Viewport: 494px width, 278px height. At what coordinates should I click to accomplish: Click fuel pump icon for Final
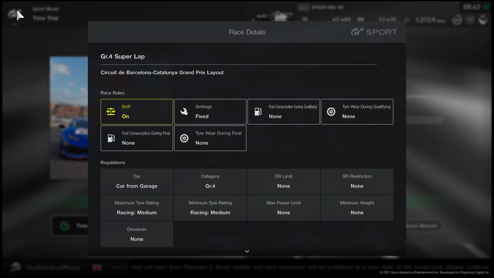pyautogui.click(x=111, y=138)
